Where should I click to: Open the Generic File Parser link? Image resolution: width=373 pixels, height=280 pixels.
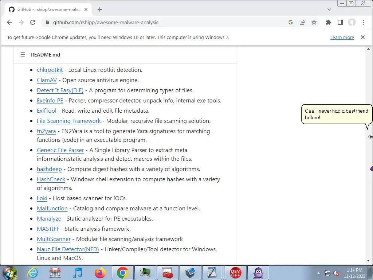60,150
